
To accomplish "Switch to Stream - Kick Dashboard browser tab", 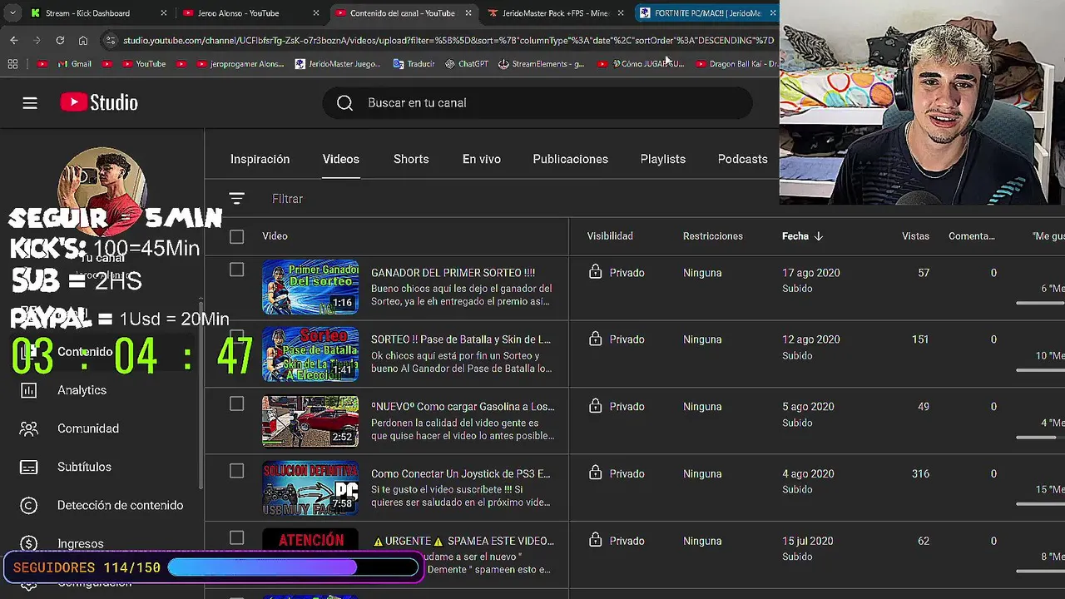I will tap(98, 13).
